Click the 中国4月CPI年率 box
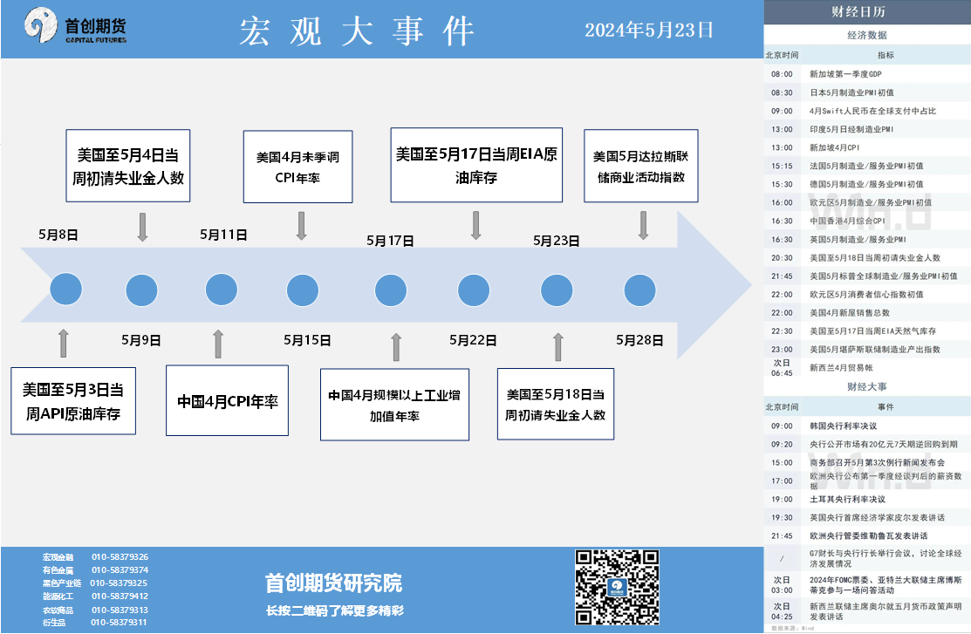This screenshot has height=634, width=971. click(x=228, y=400)
